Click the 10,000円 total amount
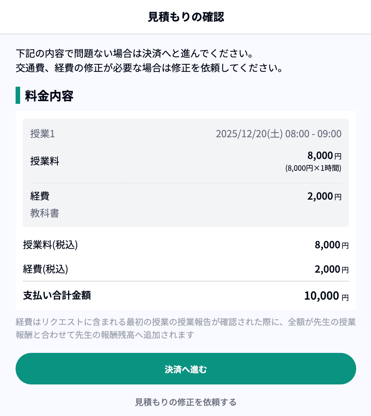Viewport: 371px width, 416px height. point(326,296)
